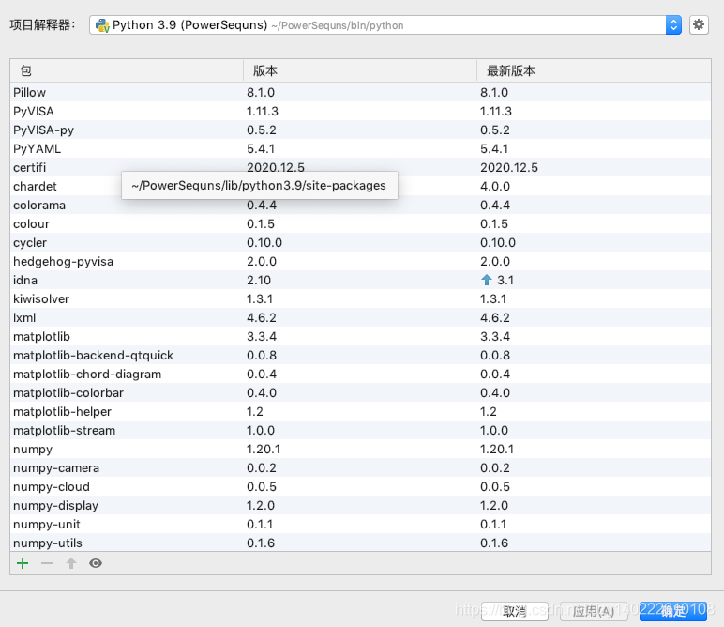This screenshot has width=724, height=627.
Task: Select the idna package row
Action: pos(360,280)
